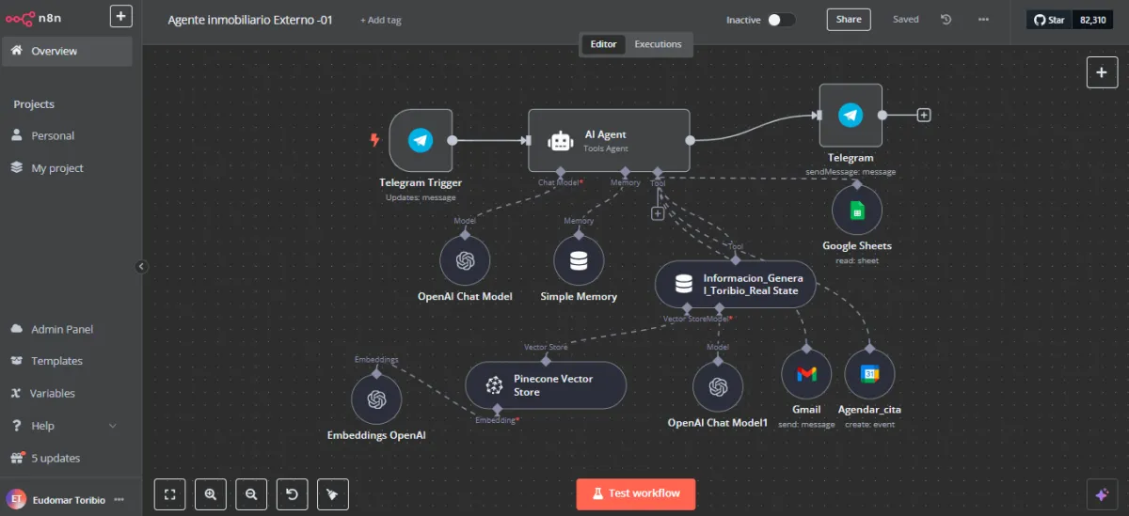This screenshot has height=516, width=1129.
Task: Click the Share button
Action: click(849, 20)
